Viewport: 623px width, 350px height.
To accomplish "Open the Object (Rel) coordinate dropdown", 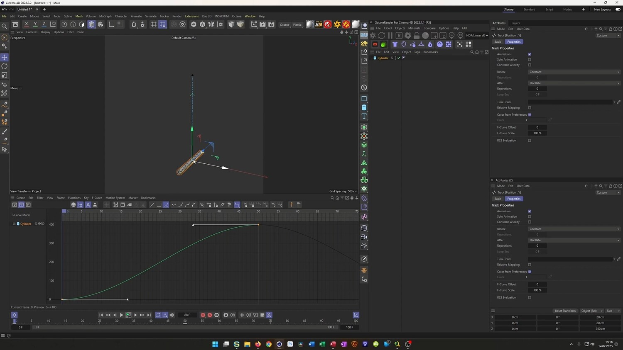I will pos(591,311).
